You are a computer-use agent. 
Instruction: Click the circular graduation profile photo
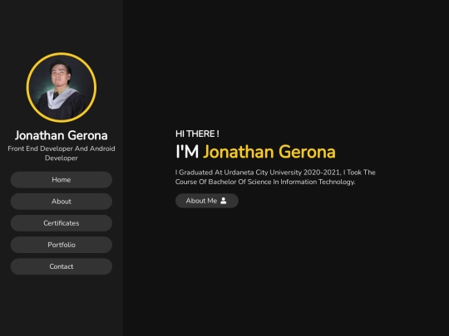pyautogui.click(x=62, y=87)
